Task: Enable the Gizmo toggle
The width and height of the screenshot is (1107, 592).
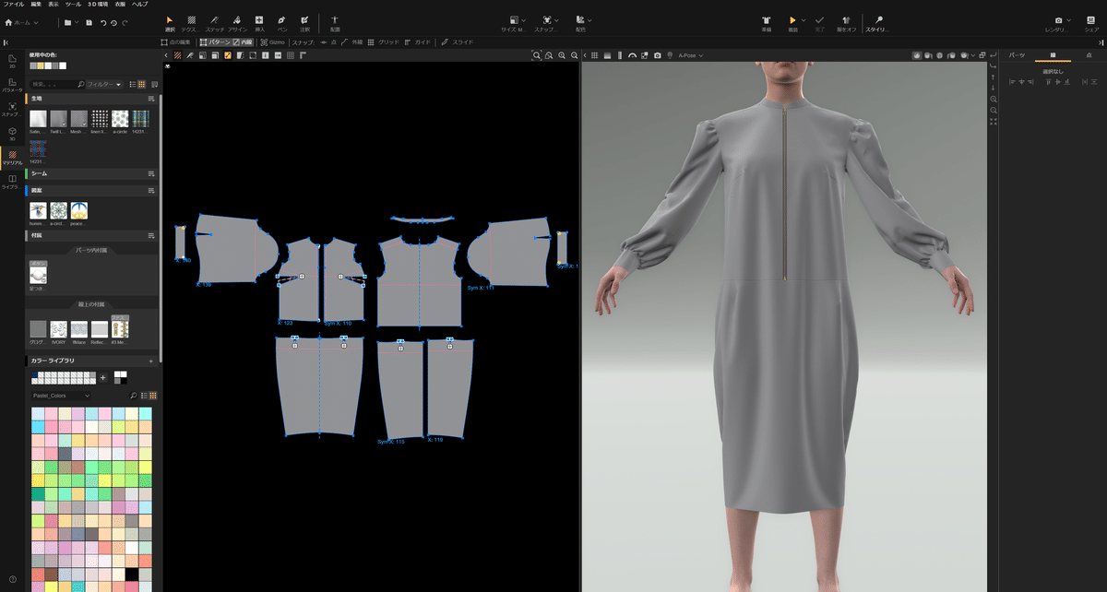Action: point(269,41)
